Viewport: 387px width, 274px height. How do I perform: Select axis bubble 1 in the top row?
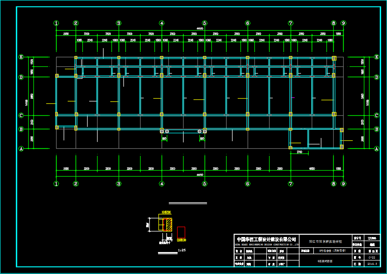(x=56, y=23)
